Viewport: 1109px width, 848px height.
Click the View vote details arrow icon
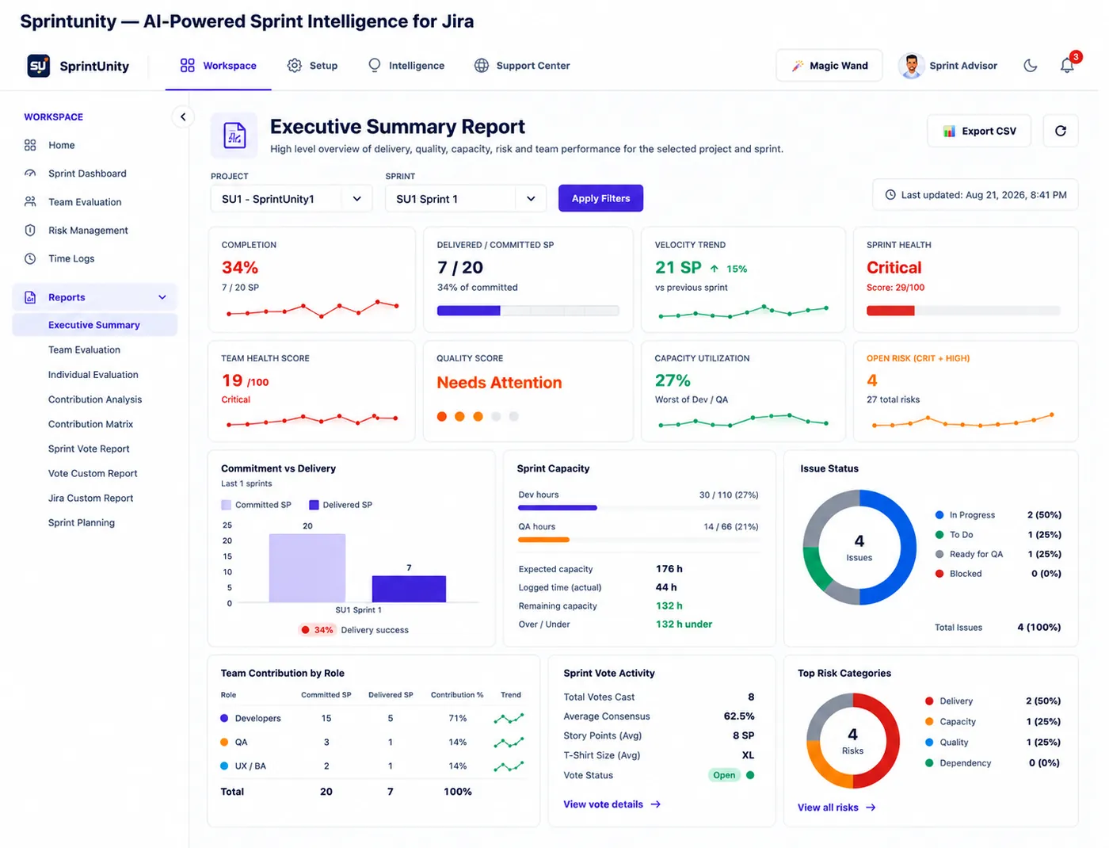656,804
